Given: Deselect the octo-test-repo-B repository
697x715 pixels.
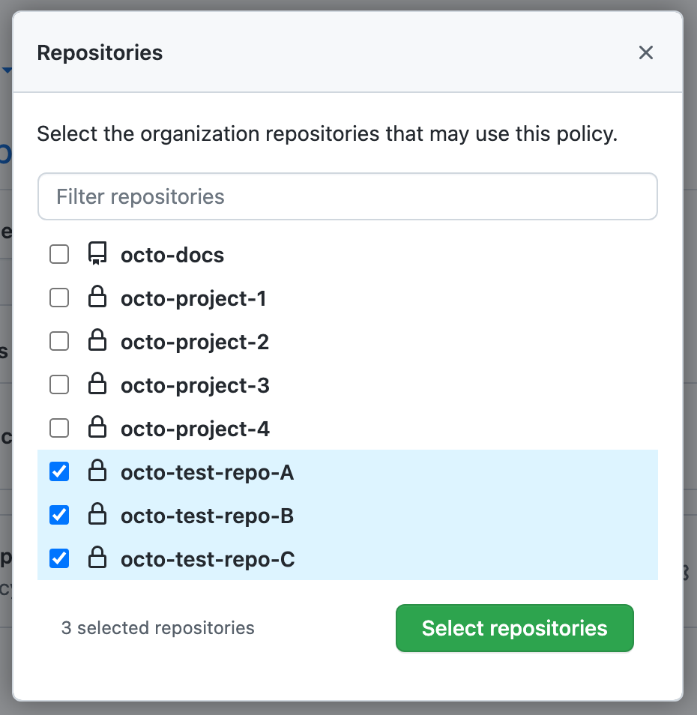Looking at the screenshot, I should click(58, 515).
